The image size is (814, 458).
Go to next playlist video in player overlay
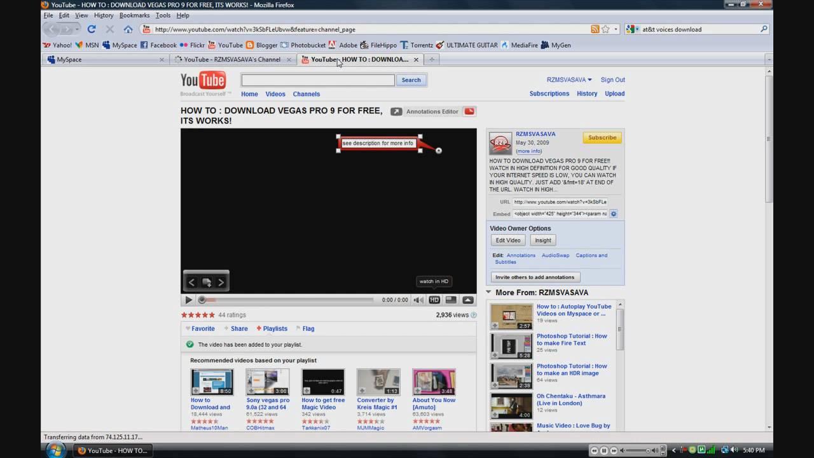(221, 282)
